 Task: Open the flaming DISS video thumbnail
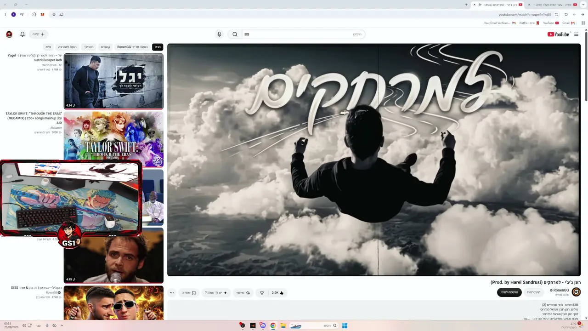click(113, 302)
